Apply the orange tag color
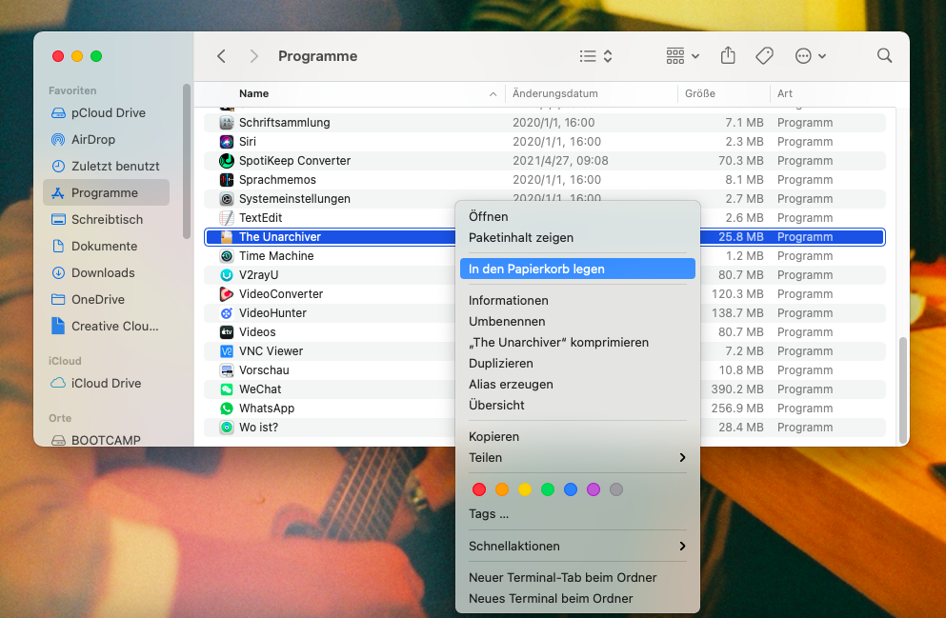 coord(502,489)
